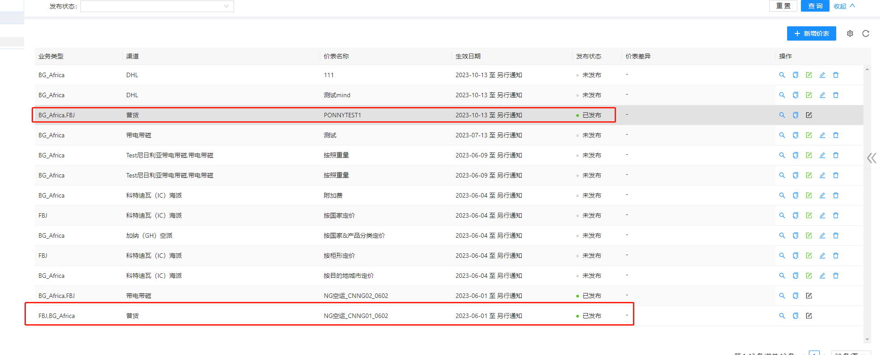Copy the 测试mind price table row
Image resolution: width=880 pixels, height=355 pixels.
[795, 95]
